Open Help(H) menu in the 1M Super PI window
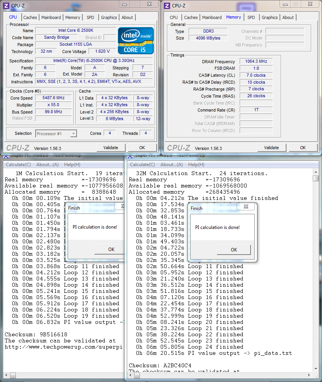The image size is (322, 382). [72, 165]
